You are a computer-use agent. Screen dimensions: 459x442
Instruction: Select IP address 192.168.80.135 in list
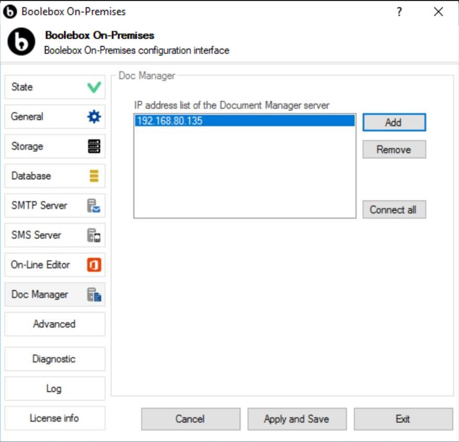[x=245, y=120]
